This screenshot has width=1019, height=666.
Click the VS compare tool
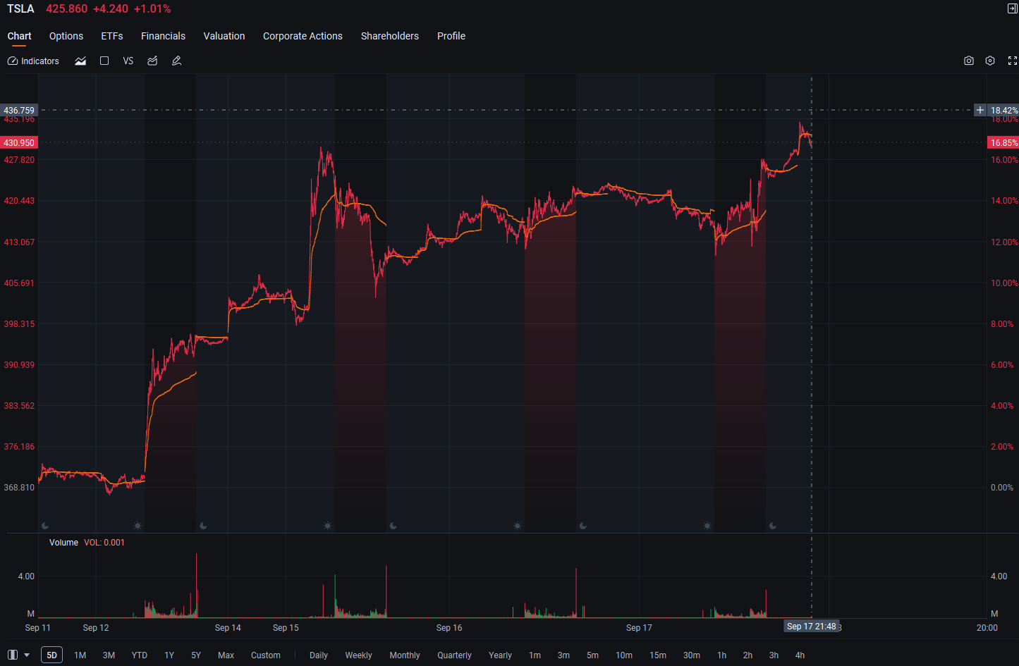click(128, 61)
